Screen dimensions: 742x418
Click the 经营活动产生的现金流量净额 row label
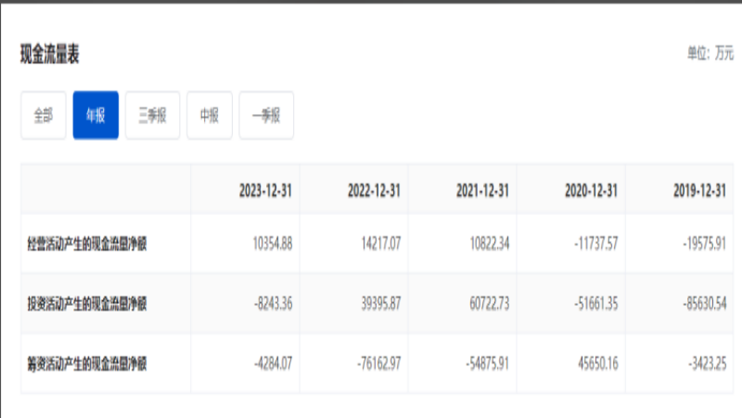(87, 245)
